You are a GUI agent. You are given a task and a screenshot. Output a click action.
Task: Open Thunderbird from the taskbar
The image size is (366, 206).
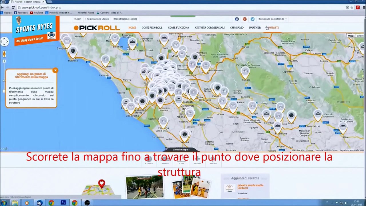point(39,203)
